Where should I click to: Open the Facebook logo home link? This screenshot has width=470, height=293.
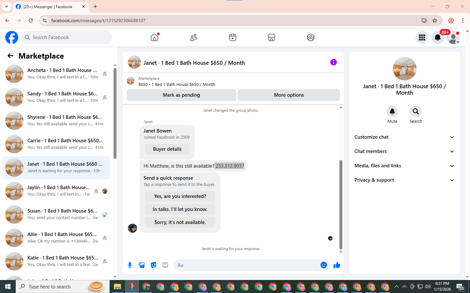tap(12, 37)
